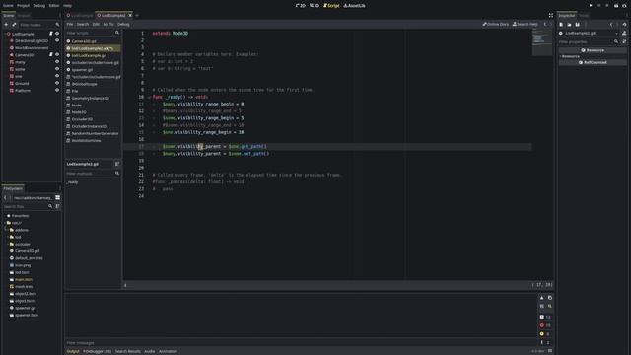The width and height of the screenshot is (631, 355).
Task: Toggle visibility of LodExample root node
Action: 57,34
